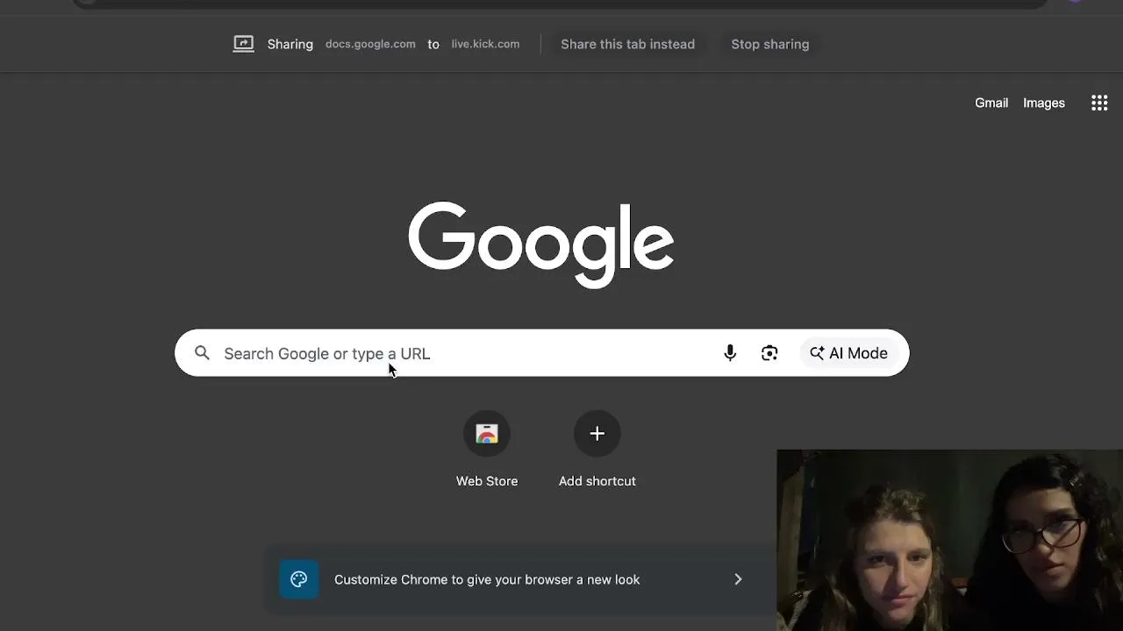Click the Customize Chrome new look message

pyautogui.click(x=487, y=579)
